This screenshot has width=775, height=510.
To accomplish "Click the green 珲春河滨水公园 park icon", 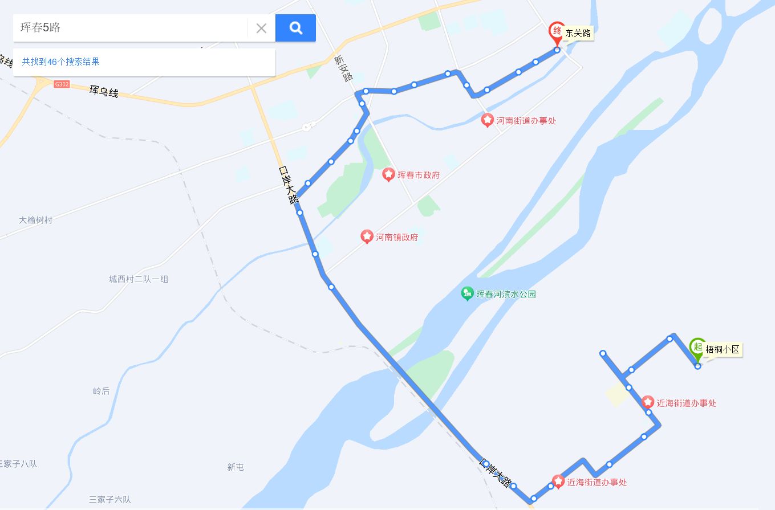I will tap(467, 294).
